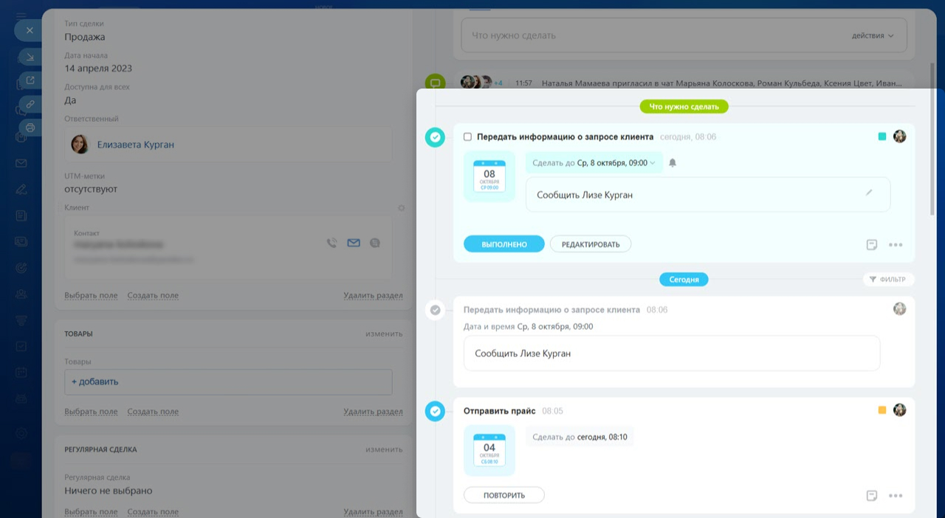Open three-dots menu in 'Отправить прайс' card
945x518 pixels.
(x=896, y=496)
